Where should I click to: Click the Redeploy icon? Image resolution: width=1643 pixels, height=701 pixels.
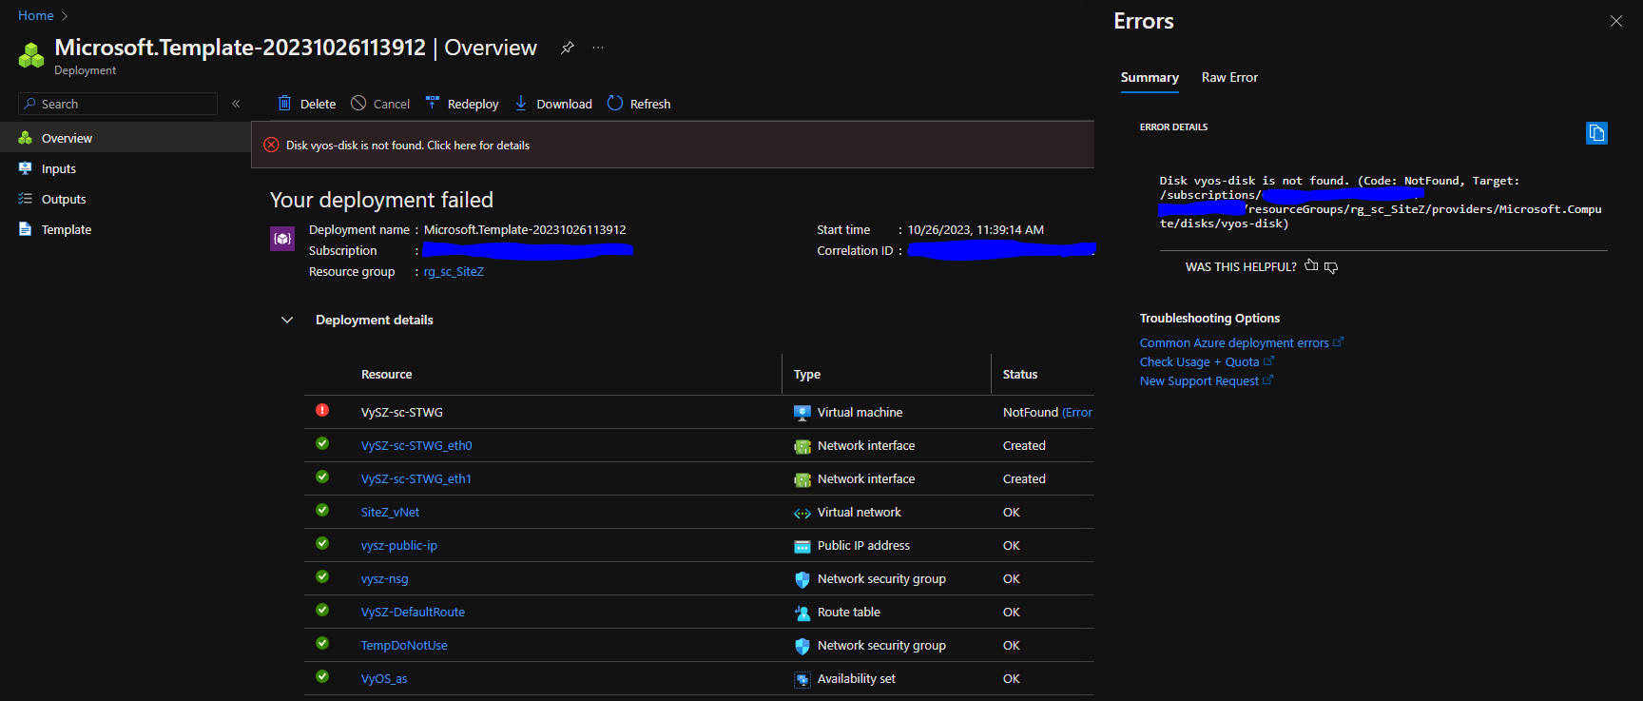[433, 103]
